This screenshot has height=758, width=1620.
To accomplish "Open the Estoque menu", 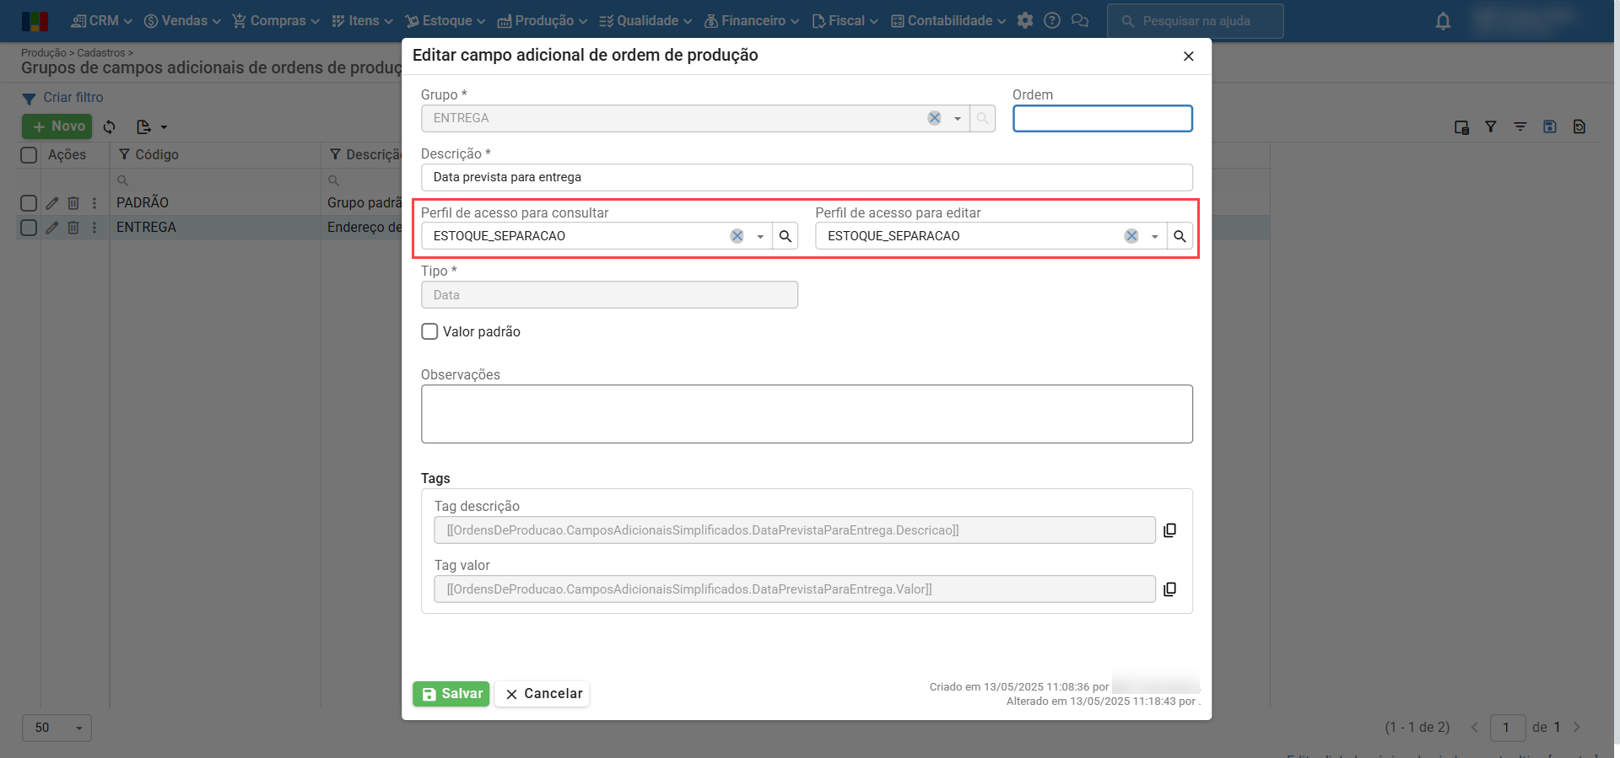I will point(445,21).
